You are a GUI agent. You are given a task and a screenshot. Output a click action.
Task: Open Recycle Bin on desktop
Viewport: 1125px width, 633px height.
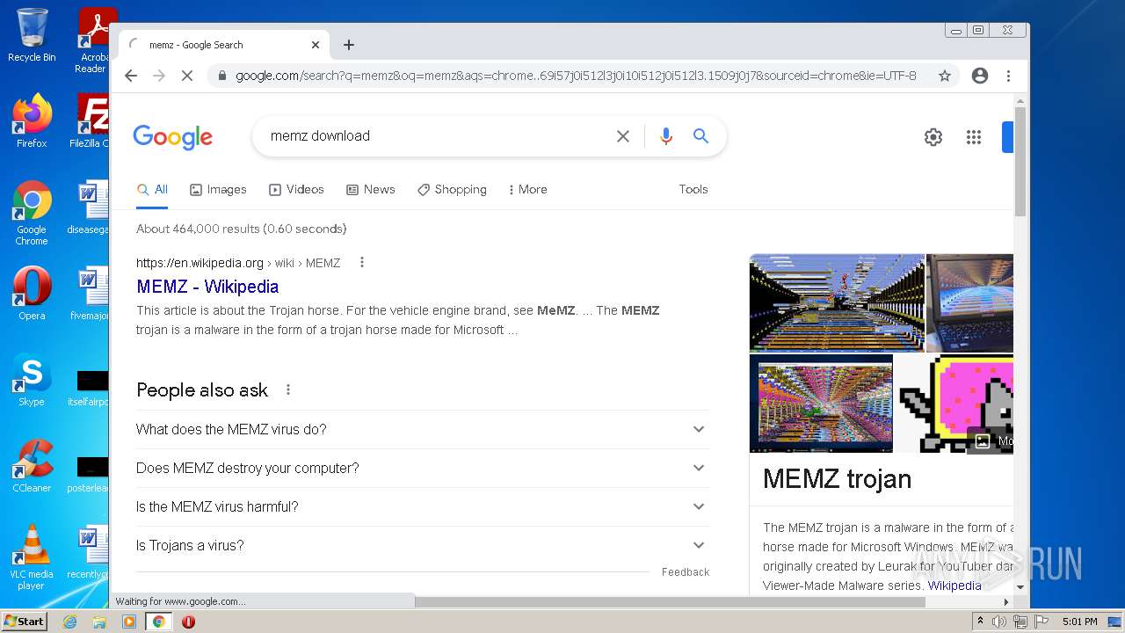pos(32,35)
